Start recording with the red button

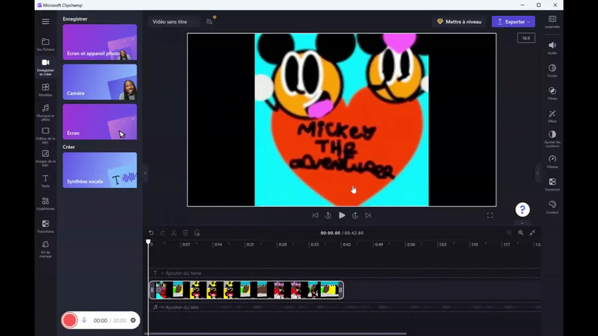(69, 320)
